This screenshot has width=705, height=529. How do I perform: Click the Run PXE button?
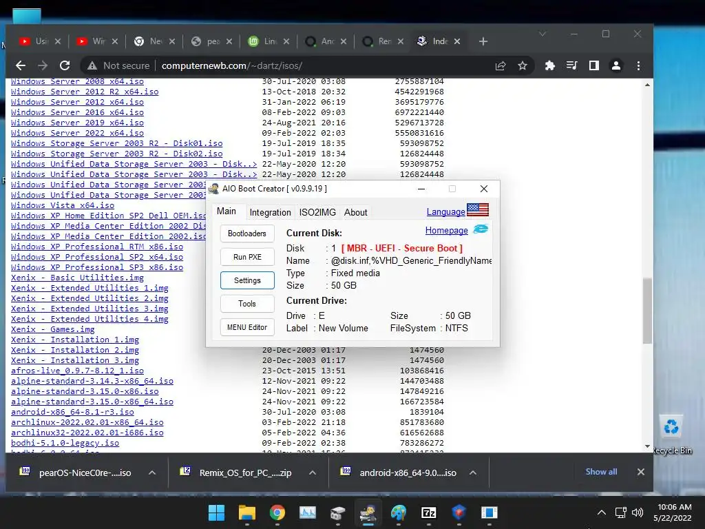click(x=247, y=257)
